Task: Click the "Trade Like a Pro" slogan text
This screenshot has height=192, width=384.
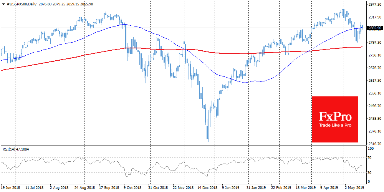Action: tap(335, 125)
